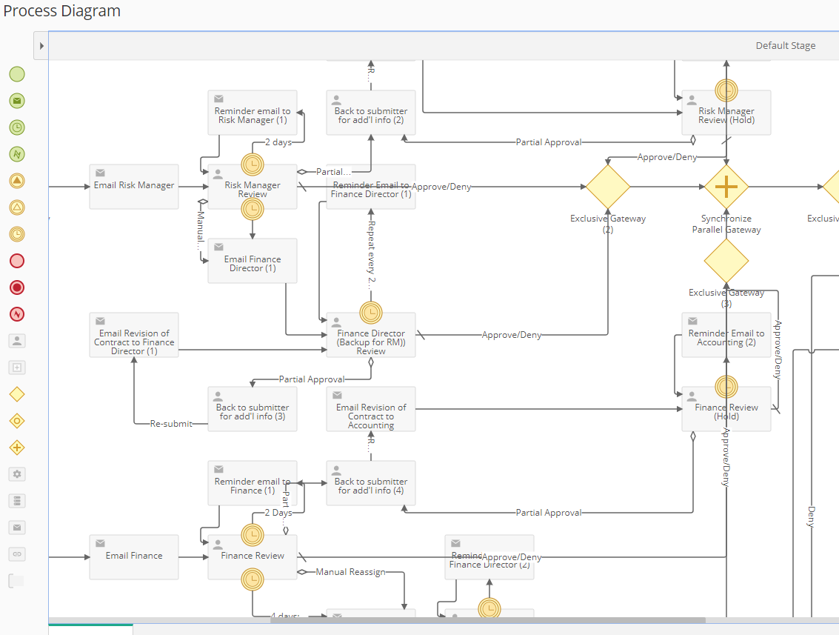The height and width of the screenshot is (635, 839).
Task: Click the Email Risk Manager task node
Action: click(134, 187)
